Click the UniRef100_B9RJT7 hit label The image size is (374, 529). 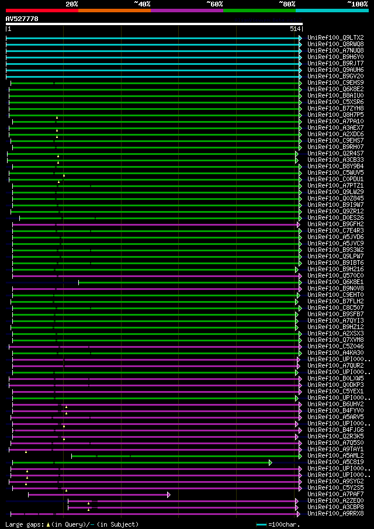pos(335,64)
